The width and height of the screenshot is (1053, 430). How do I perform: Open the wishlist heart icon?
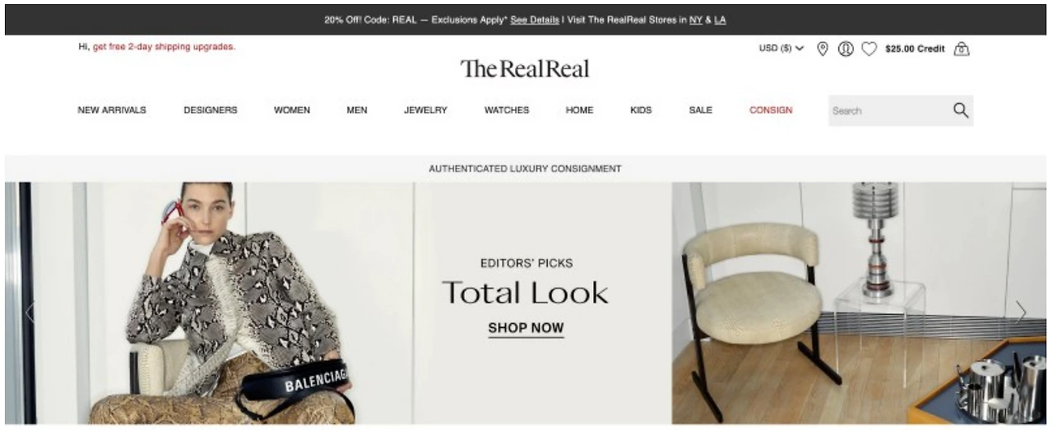tap(869, 49)
